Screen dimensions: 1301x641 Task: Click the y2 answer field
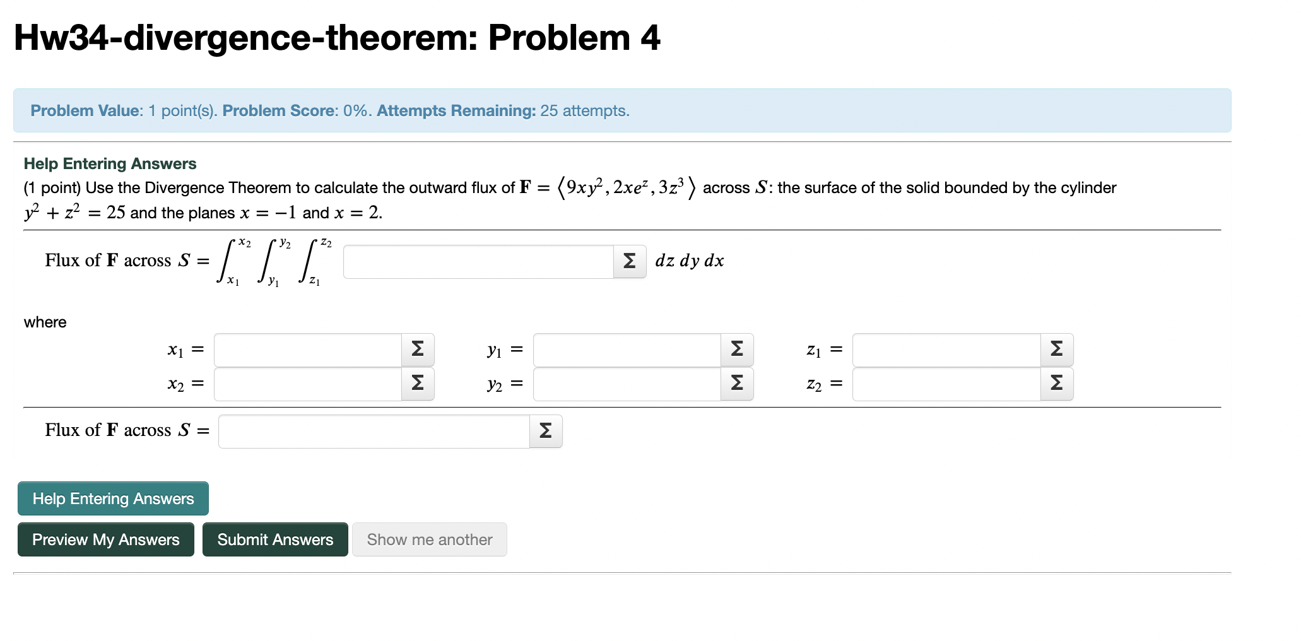point(628,384)
